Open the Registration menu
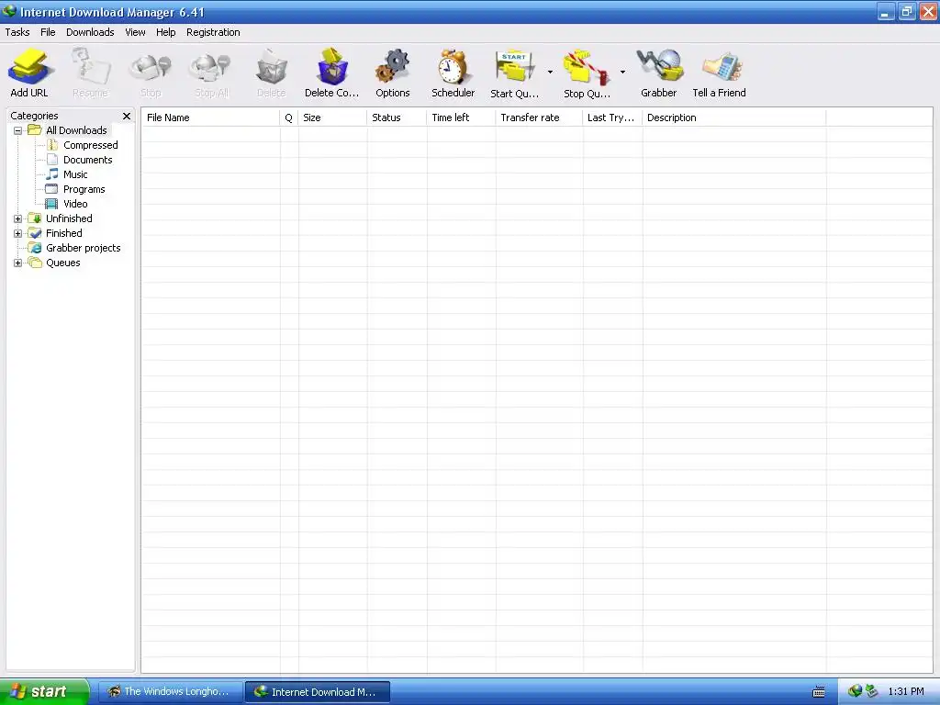The image size is (940, 705). pos(213,32)
